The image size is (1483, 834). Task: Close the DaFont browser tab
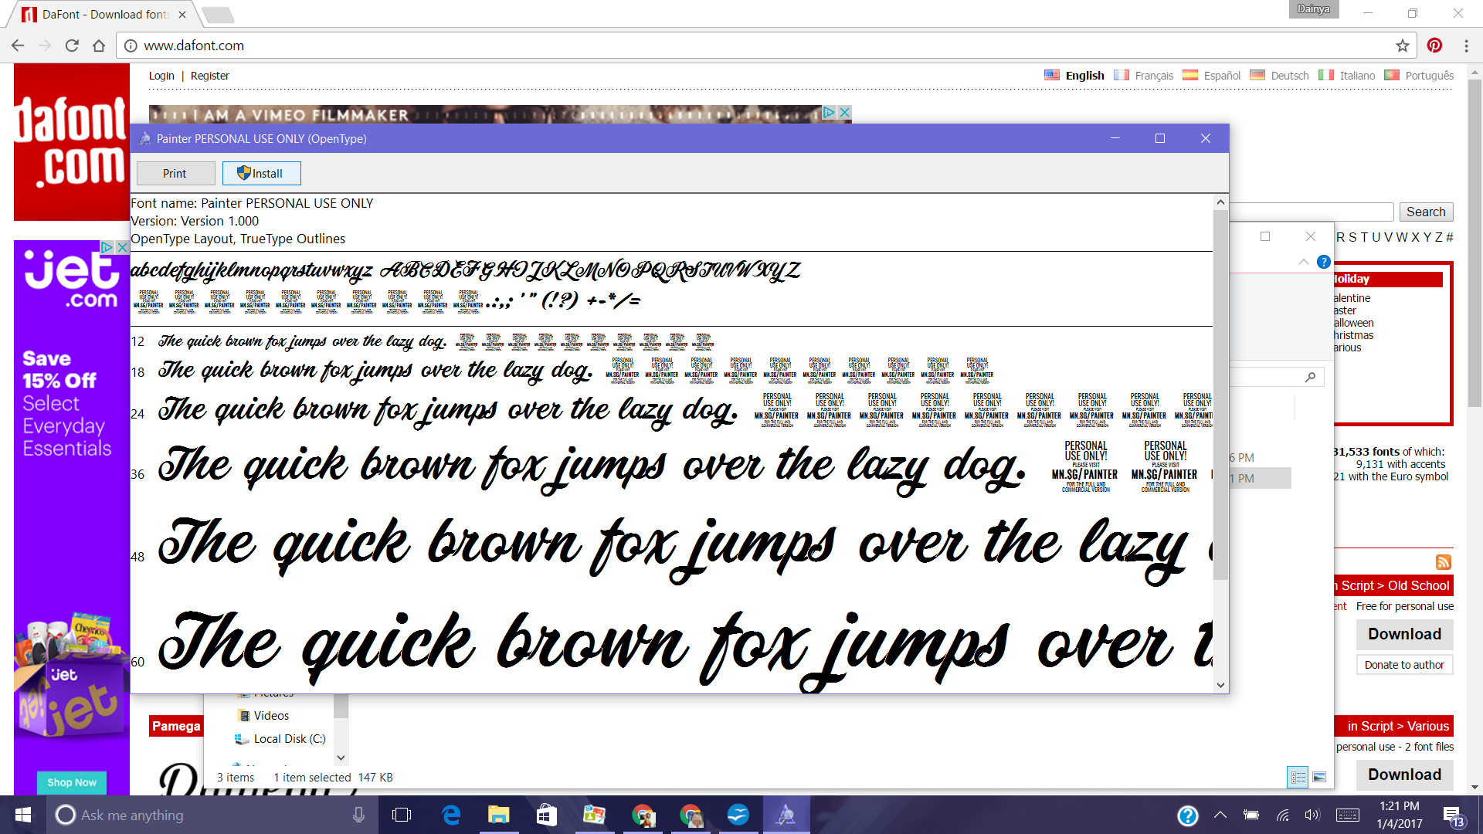click(182, 15)
